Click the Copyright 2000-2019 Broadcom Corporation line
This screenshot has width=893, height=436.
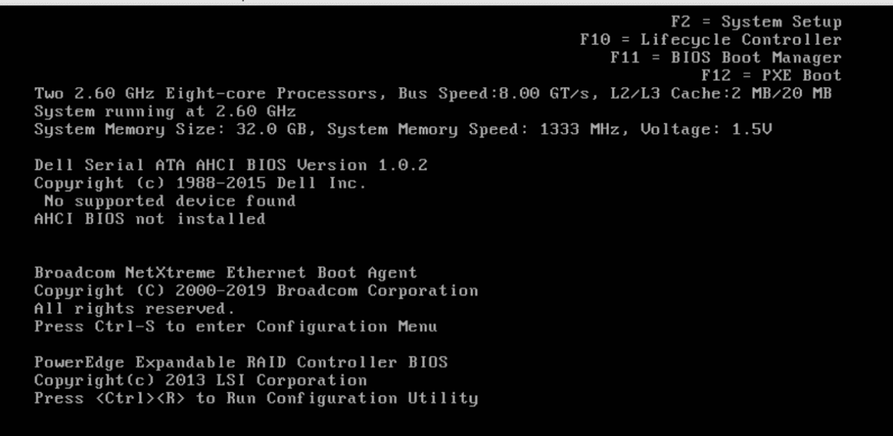(x=256, y=290)
